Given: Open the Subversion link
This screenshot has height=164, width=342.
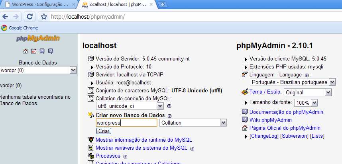Looking at the screenshot, I should tap(294, 136).
